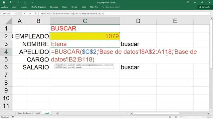The height and width of the screenshot is (119, 213).
Task: Click the vertical scrollbar up arrow
Action: pos(211,19)
